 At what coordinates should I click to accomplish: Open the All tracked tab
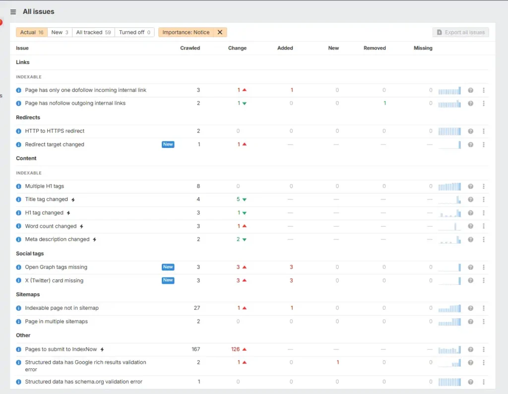pos(93,32)
